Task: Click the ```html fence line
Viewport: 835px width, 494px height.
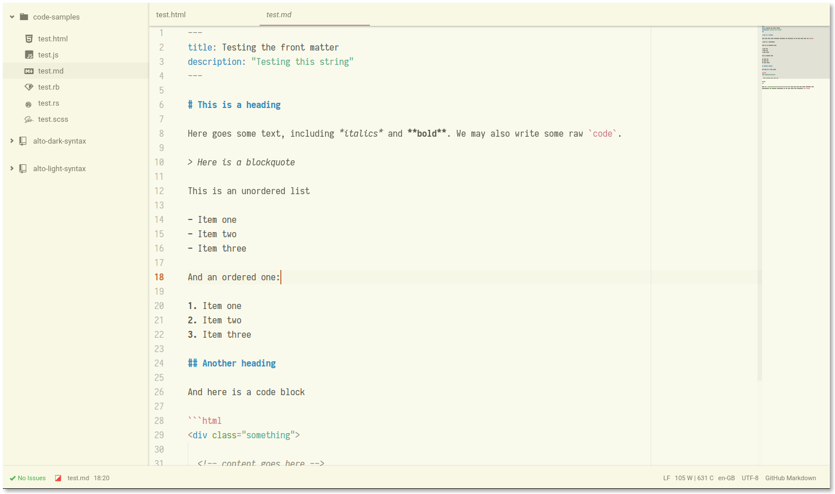Action: [205, 420]
